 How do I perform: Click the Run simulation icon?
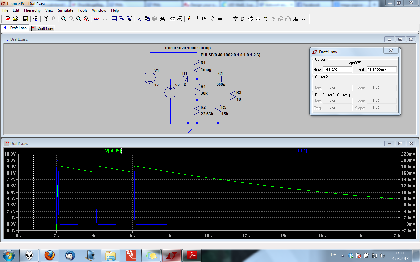(x=46, y=19)
